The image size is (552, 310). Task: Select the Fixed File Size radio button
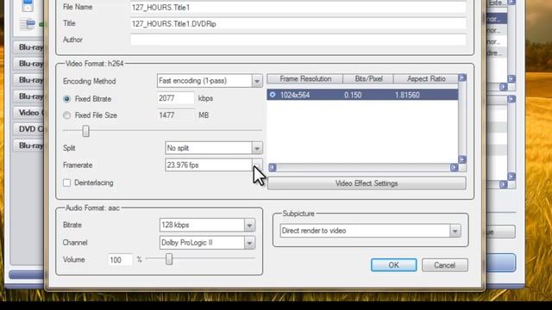(66, 115)
